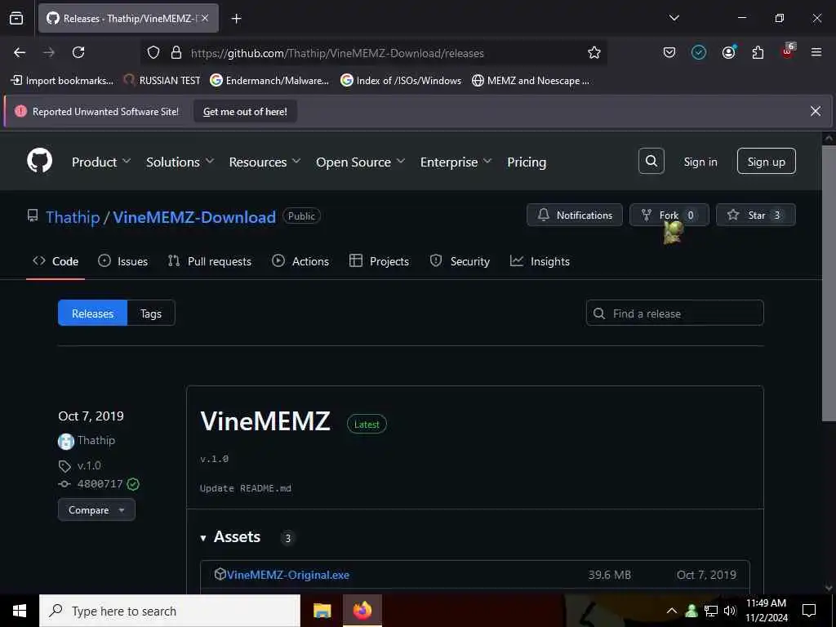Expand the Open Source navigation menu

point(360,162)
